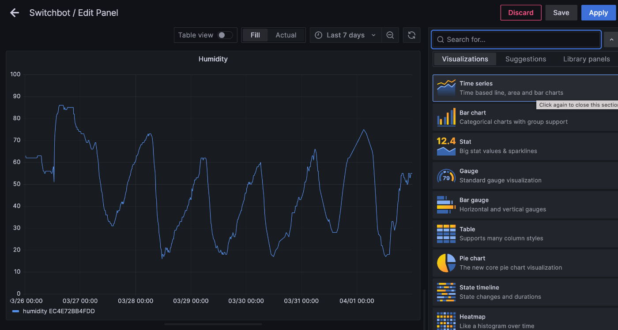Select the Fill display mode
The image size is (618, 330).
tap(255, 35)
